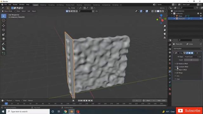This screenshot has height=114, width=203.
Task: Click the Count value field
Action: (191, 60)
